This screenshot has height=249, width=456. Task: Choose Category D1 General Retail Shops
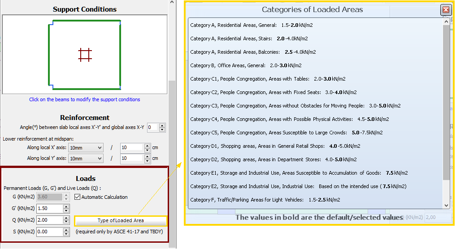coord(275,146)
